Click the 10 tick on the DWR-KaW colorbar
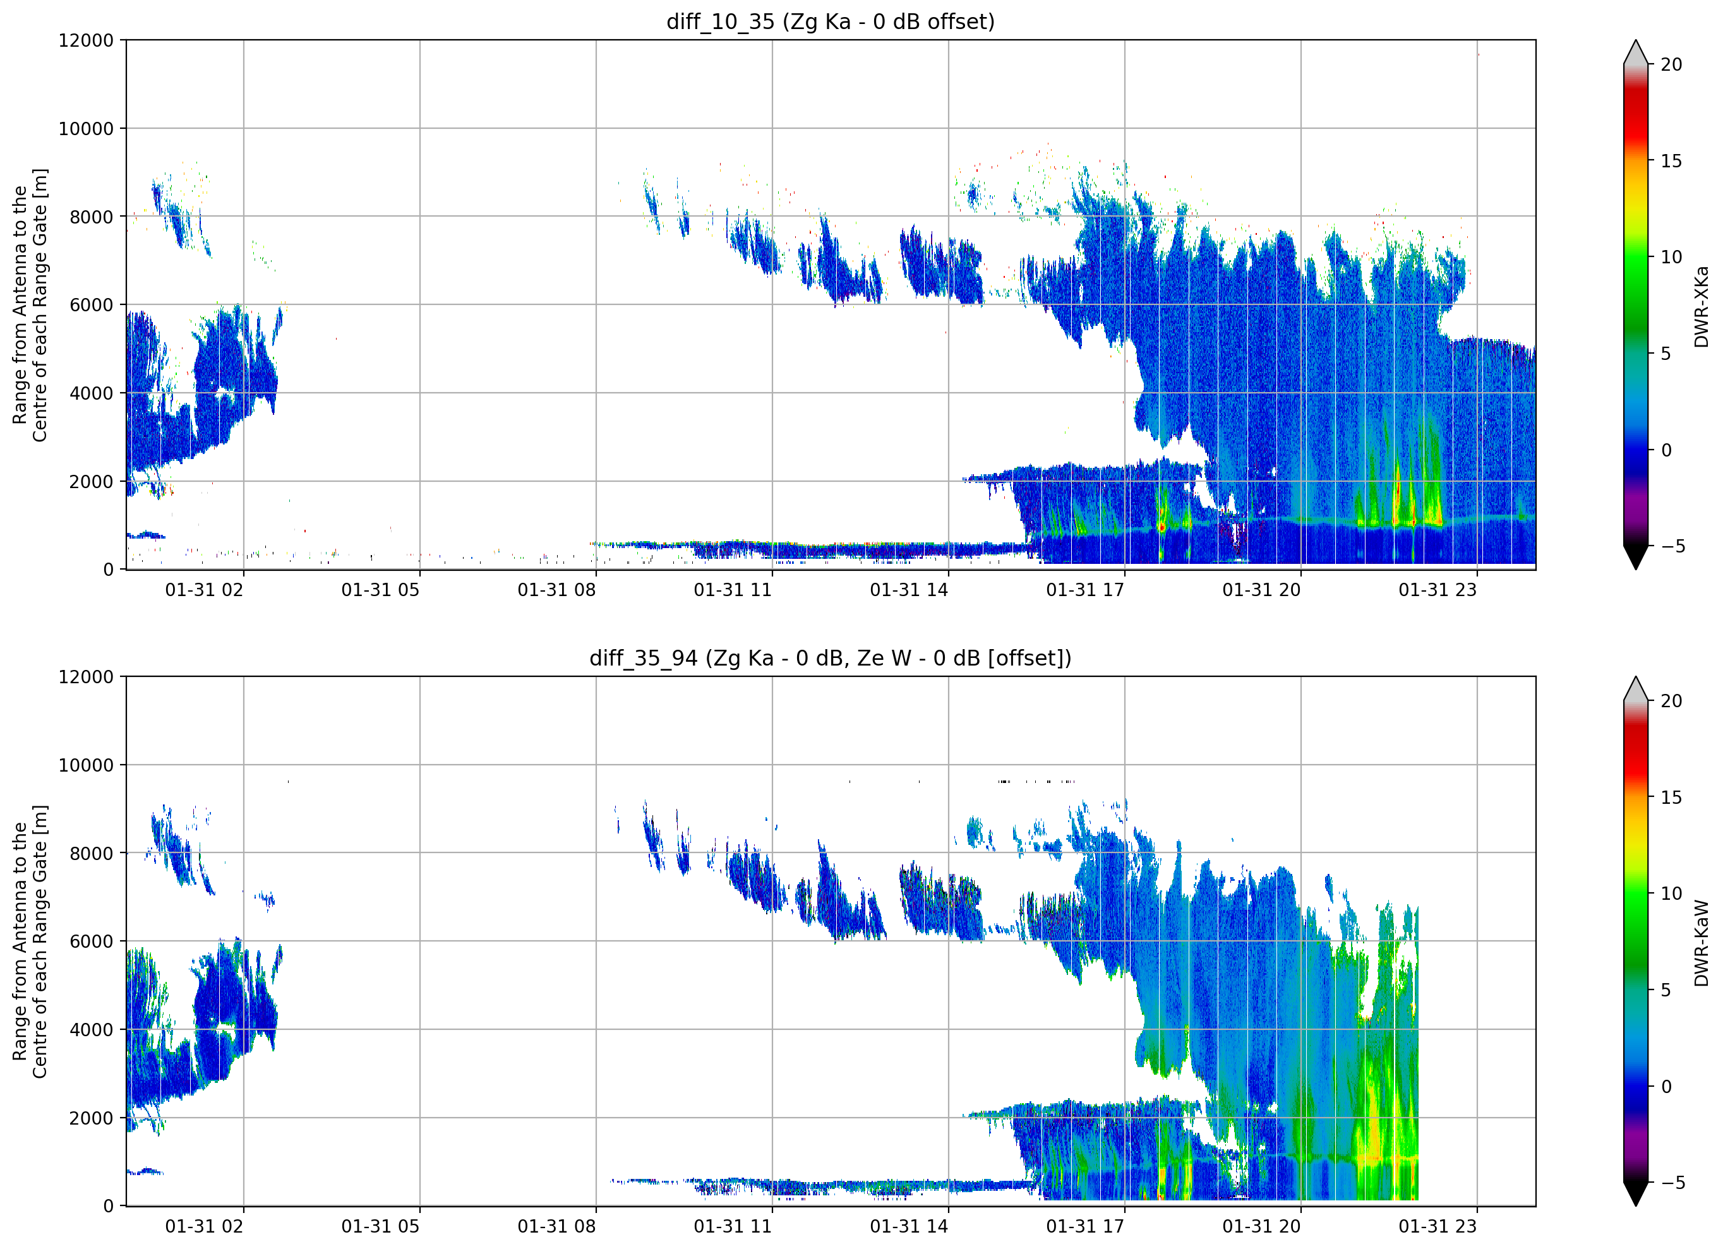The height and width of the screenshot is (1249, 1723). [x=1671, y=893]
